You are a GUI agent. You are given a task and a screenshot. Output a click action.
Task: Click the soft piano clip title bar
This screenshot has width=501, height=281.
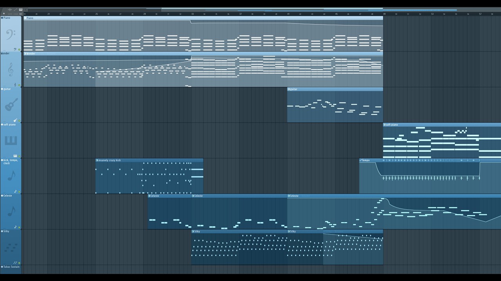(x=442, y=124)
